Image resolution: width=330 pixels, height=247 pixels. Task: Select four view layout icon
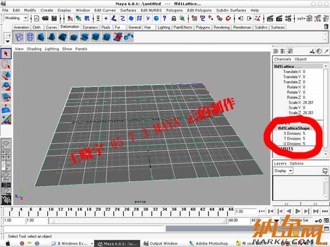(6, 154)
